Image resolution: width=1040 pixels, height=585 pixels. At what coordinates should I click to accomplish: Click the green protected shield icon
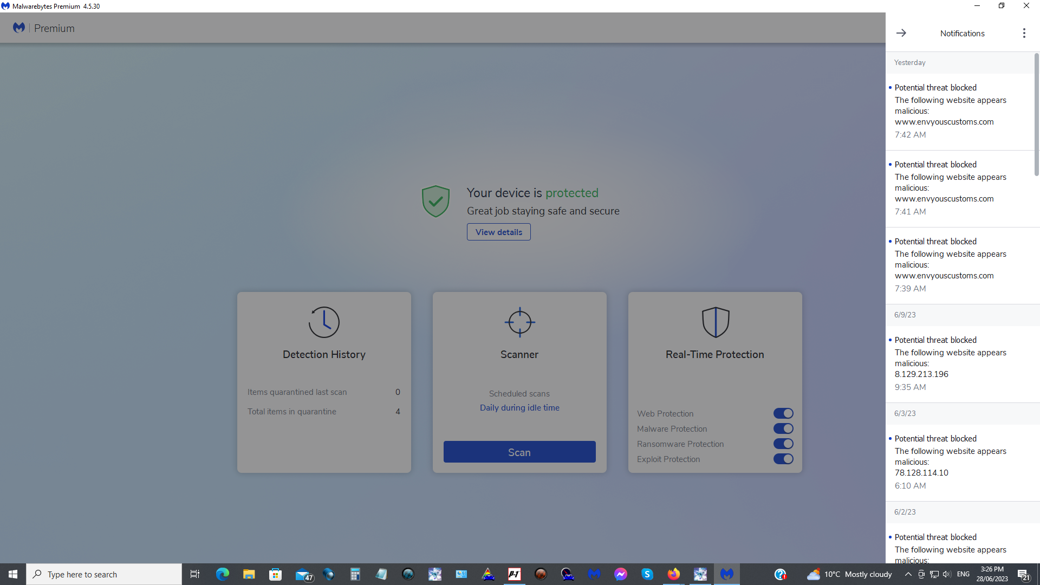click(x=435, y=201)
